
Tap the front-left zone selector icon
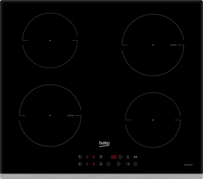80,164
